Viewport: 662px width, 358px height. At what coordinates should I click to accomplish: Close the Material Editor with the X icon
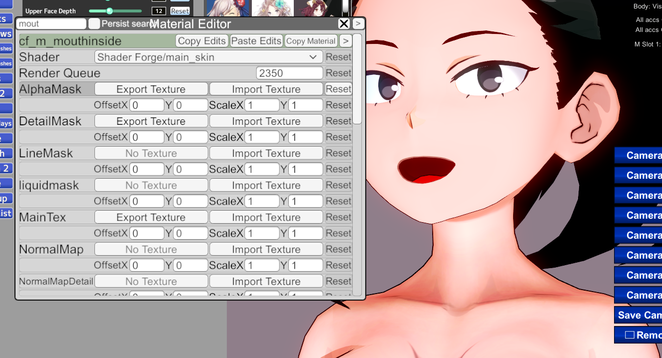[344, 23]
